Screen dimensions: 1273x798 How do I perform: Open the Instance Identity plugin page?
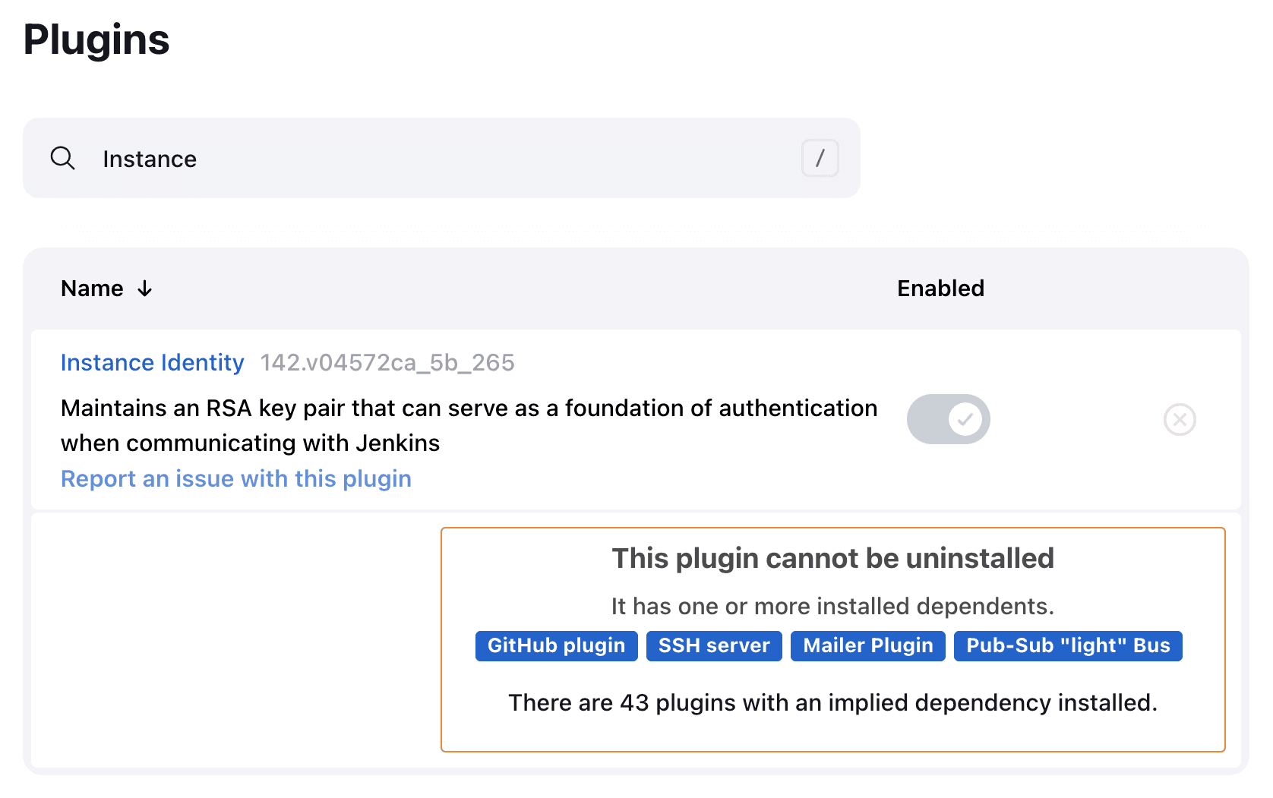[x=152, y=362]
